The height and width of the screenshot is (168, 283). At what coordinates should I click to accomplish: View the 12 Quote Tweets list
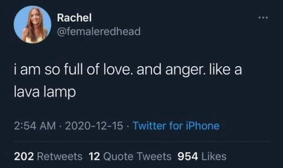(x=130, y=157)
